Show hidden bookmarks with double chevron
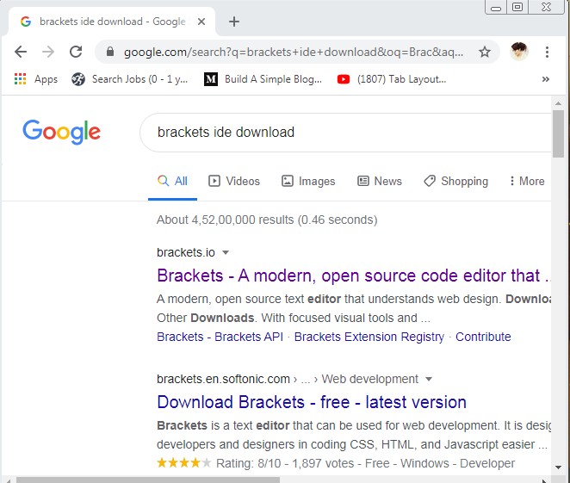570x483 pixels. [545, 79]
